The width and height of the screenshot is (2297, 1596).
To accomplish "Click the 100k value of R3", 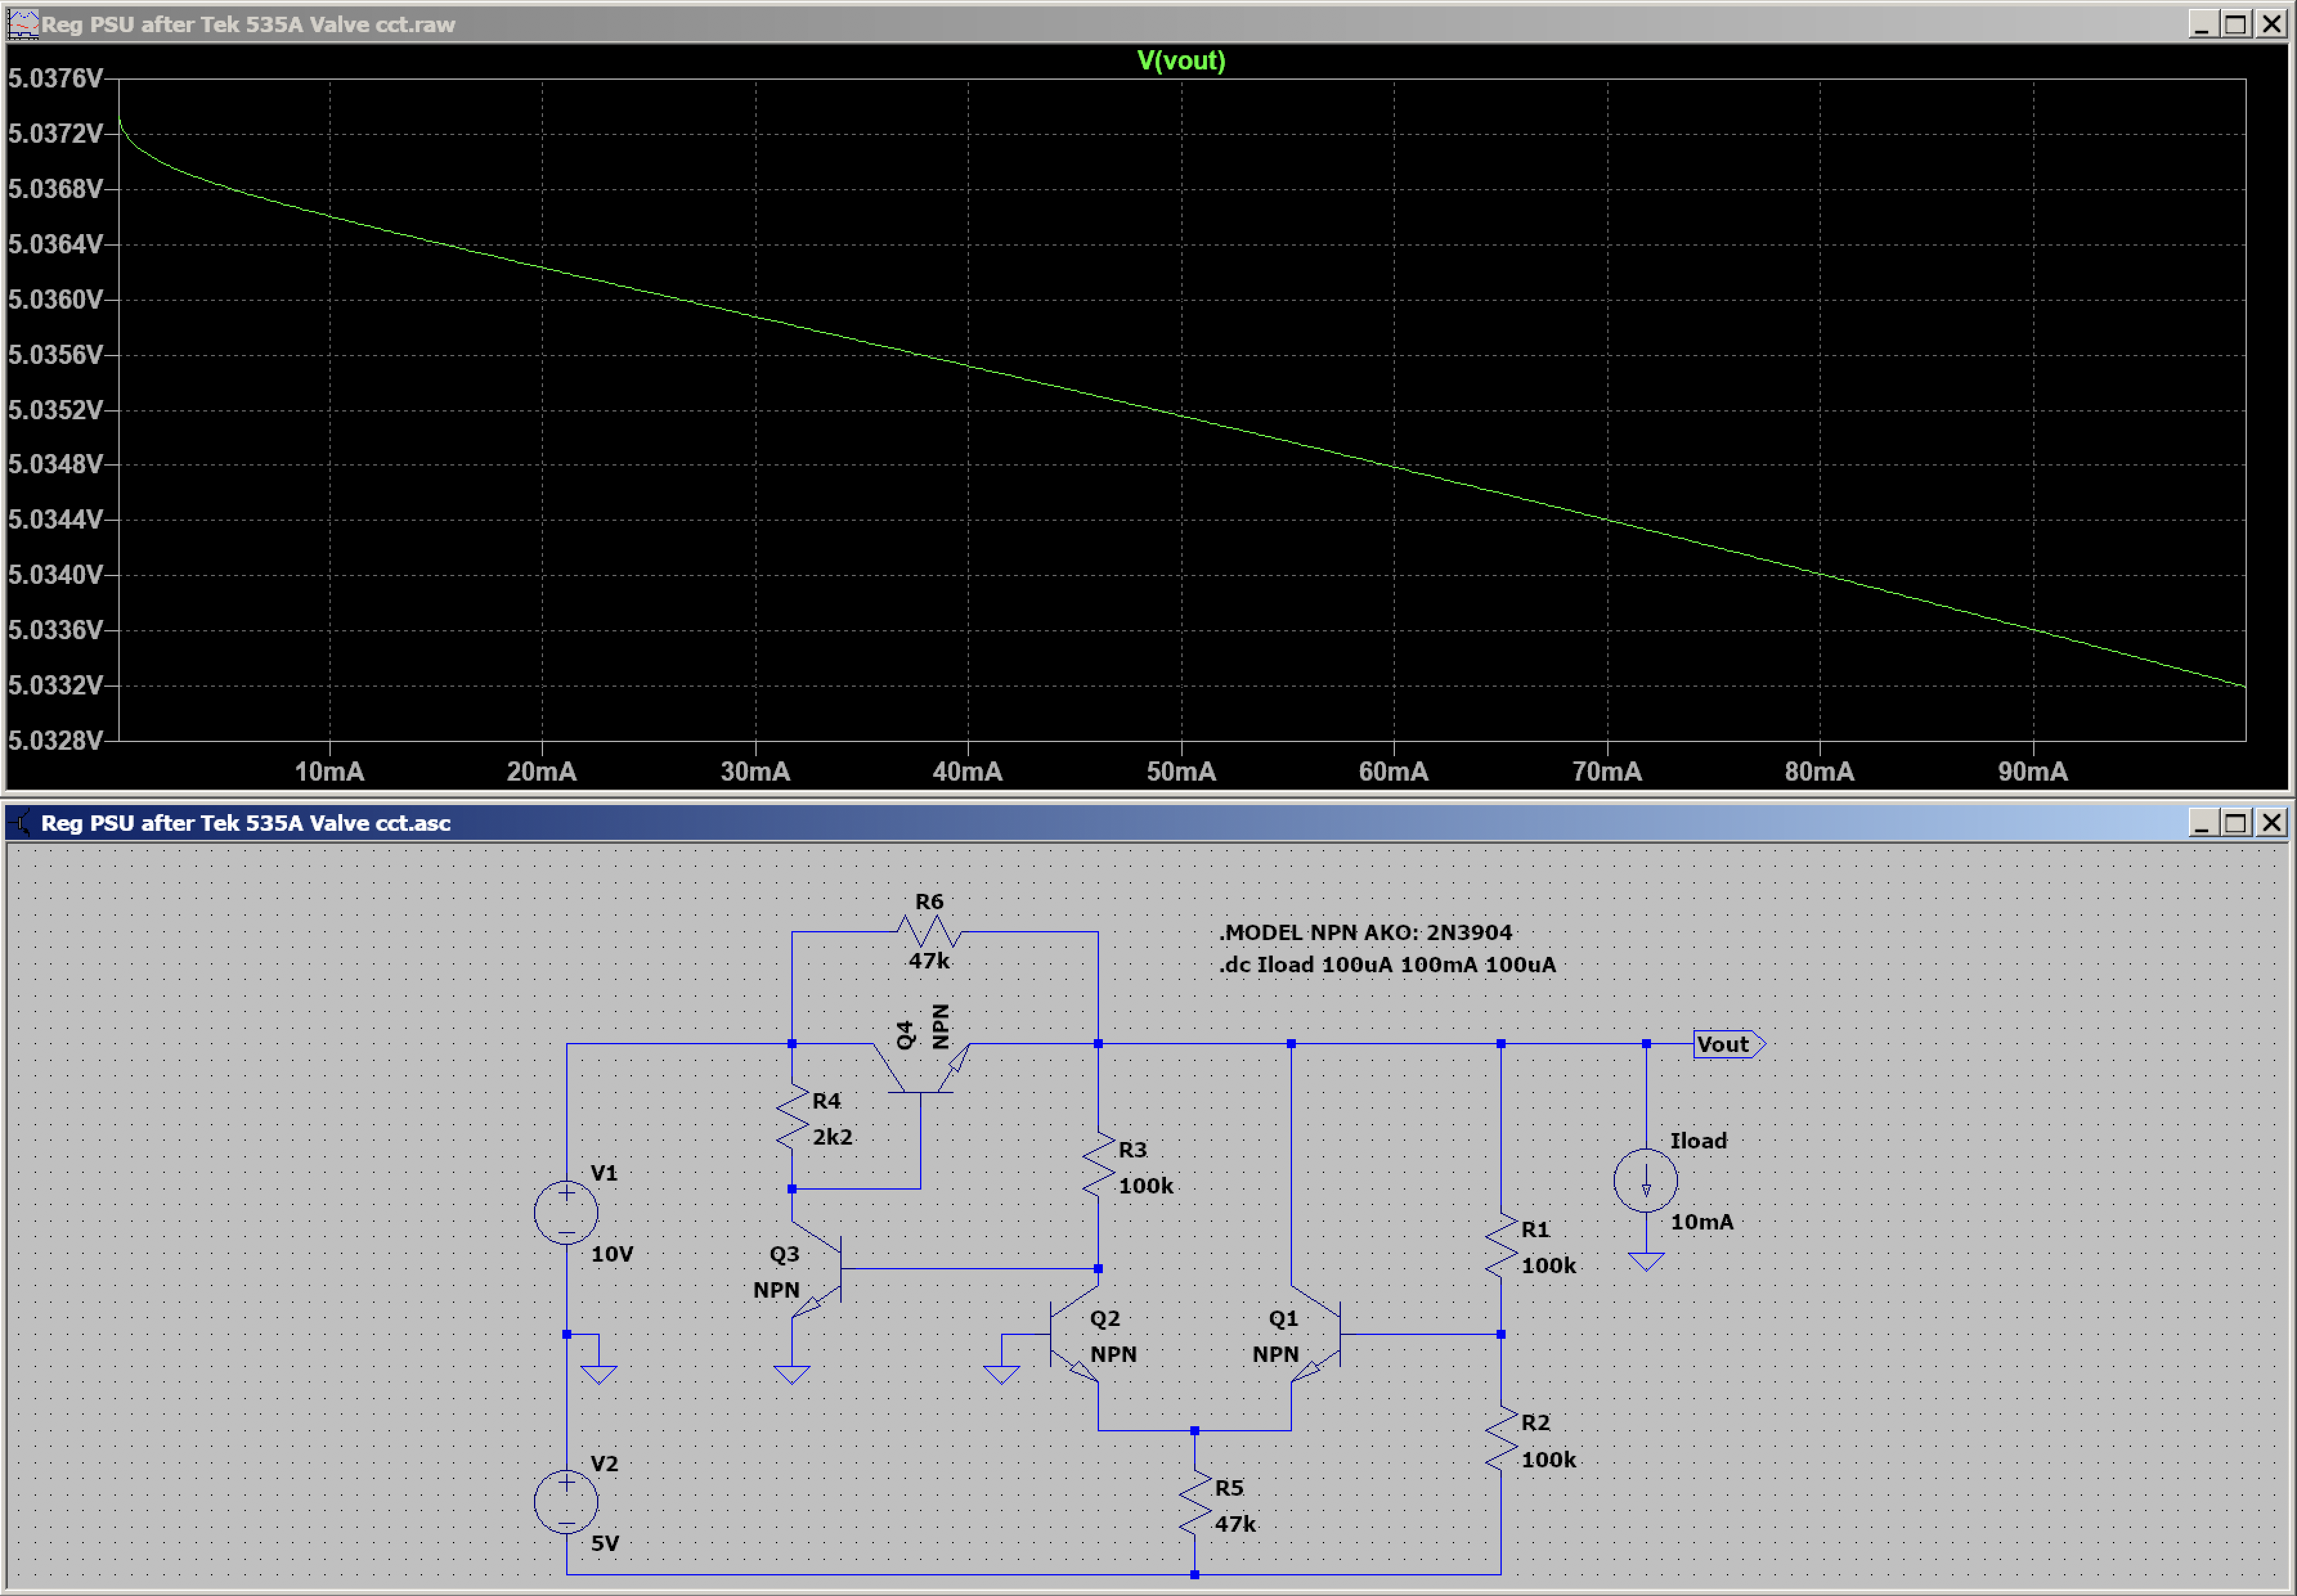I will point(1145,1185).
